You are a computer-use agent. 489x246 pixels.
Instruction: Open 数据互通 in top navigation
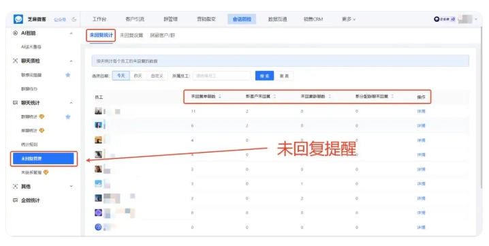278,19
